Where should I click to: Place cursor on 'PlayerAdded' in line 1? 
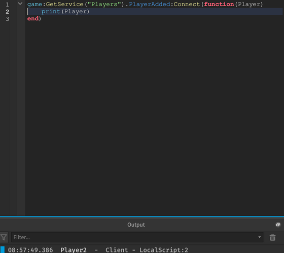pyautogui.click(x=150, y=4)
